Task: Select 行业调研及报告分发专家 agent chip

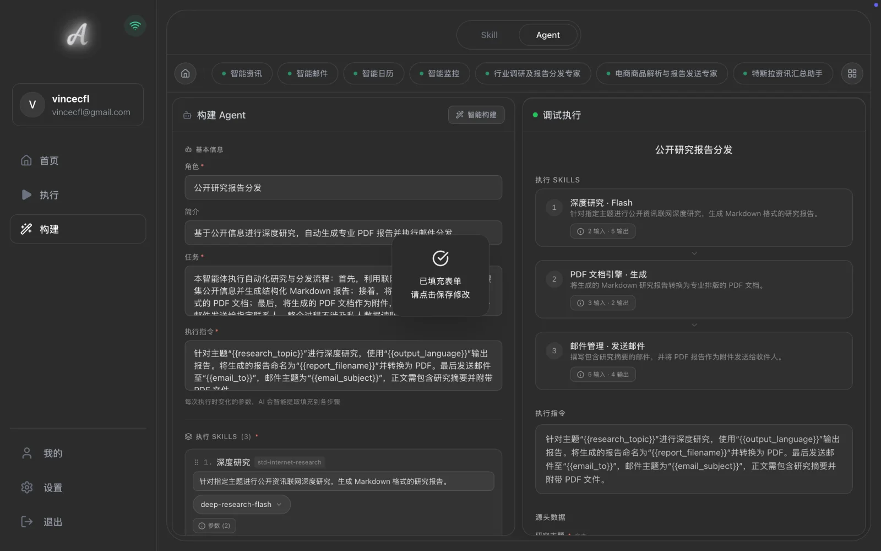Action: click(x=533, y=73)
